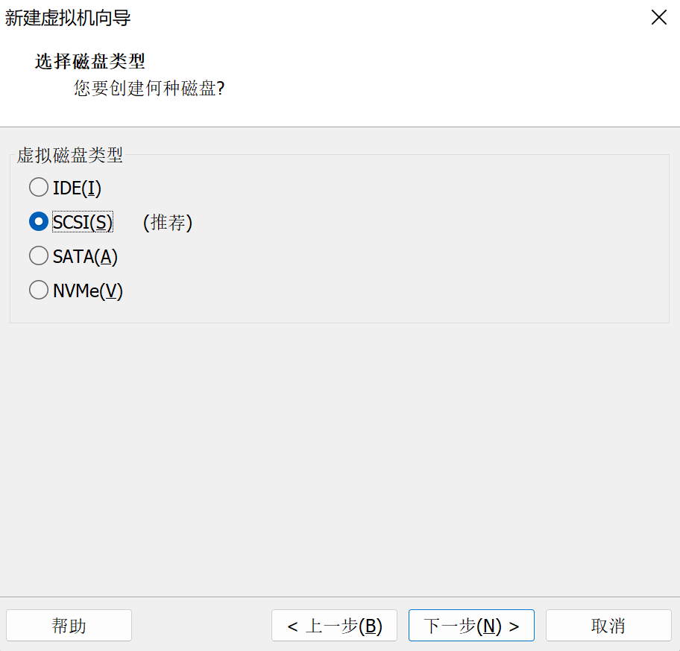Click the 选择磁盘类型 bold heading

click(89, 61)
